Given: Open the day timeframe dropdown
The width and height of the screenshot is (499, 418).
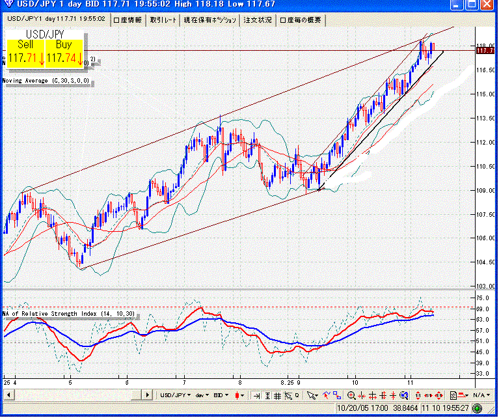Looking at the screenshot, I should 202,395.
